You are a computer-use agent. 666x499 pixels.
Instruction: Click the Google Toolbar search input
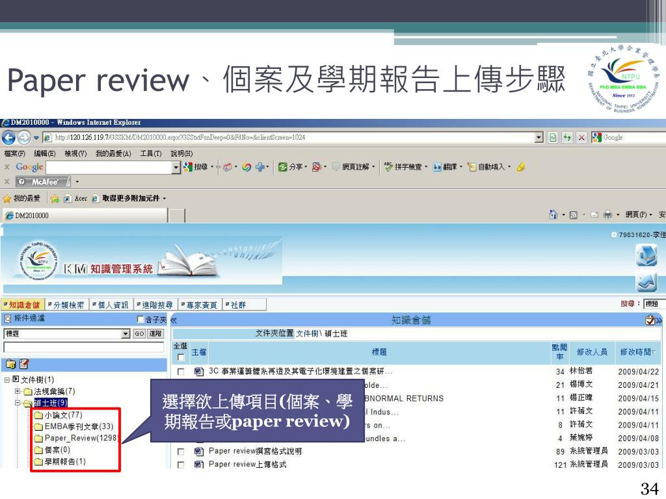point(109,167)
